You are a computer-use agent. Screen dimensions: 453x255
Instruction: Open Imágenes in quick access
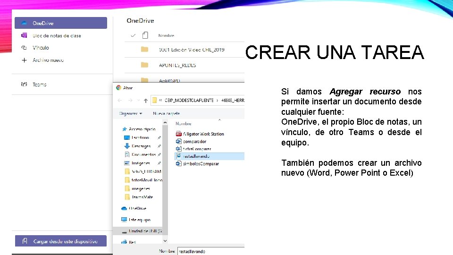(141, 163)
